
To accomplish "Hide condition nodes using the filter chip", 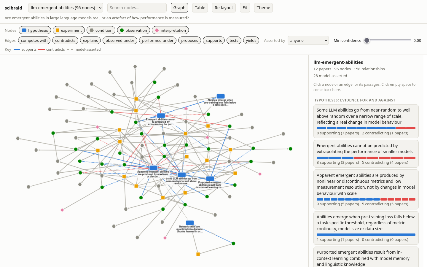I will pyautogui.click(x=101, y=30).
